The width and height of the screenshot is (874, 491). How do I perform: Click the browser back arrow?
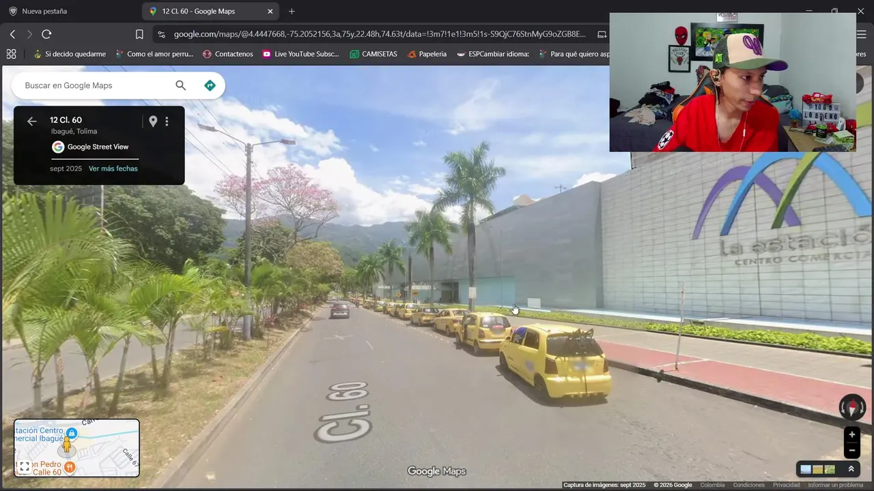pos(12,34)
